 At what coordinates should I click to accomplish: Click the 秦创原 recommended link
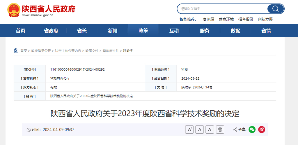[208, 19]
